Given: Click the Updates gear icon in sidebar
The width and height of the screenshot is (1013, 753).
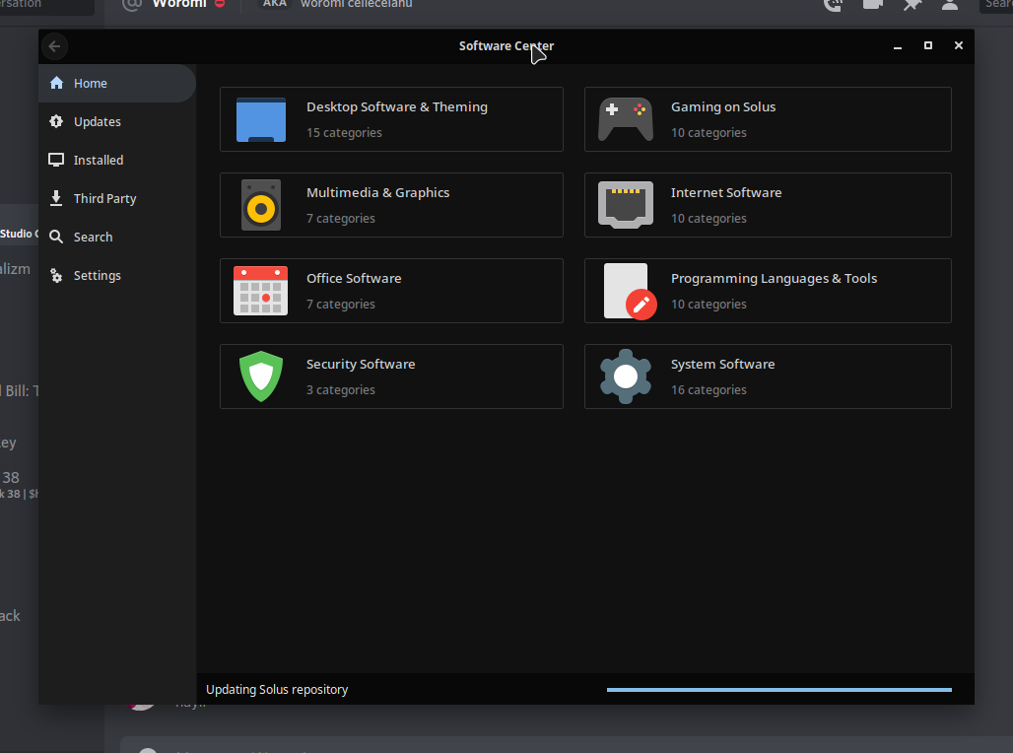Looking at the screenshot, I should 57,121.
